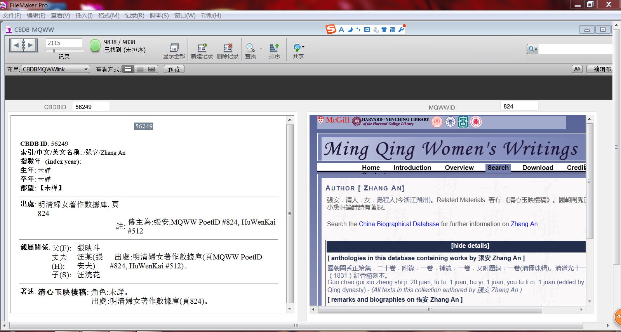Click the Sogou input method S logo
The image size is (621, 332).
[331, 29]
